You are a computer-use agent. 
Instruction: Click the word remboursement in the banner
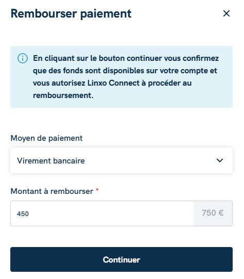click(63, 95)
